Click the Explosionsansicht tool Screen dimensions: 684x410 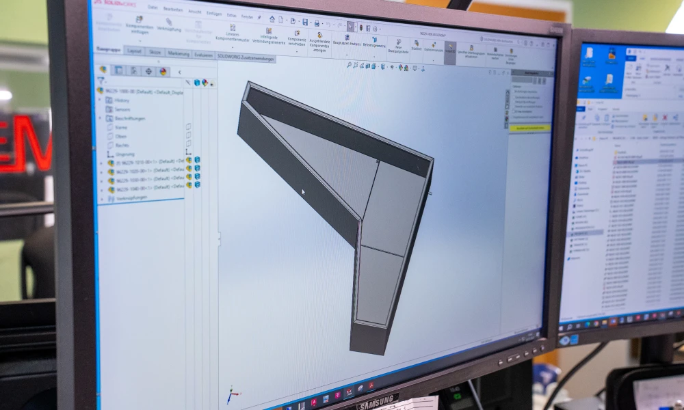[x=433, y=47]
